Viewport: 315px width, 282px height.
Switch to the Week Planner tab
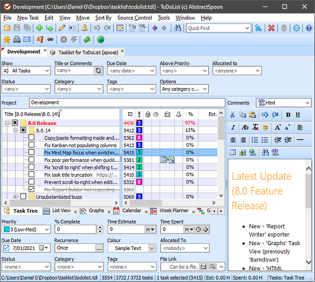coord(174,211)
